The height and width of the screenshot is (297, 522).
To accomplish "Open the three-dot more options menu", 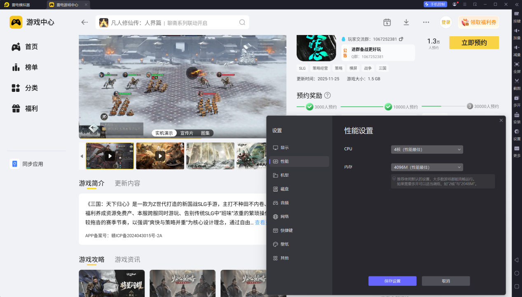I will [x=426, y=22].
